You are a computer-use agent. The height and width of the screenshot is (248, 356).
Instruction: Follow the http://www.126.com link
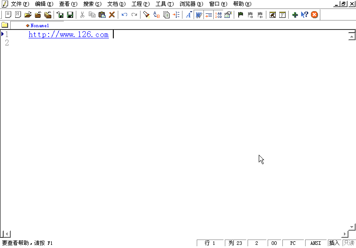pos(69,34)
